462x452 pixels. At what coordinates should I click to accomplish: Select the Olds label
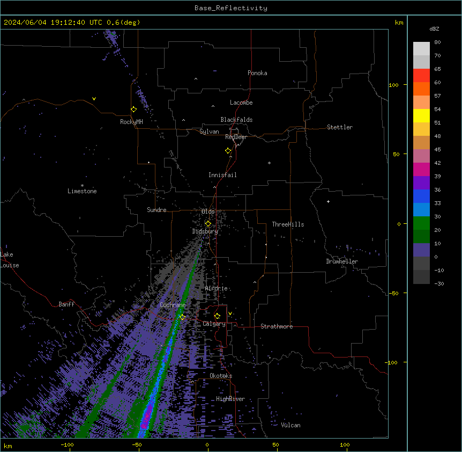click(208, 212)
